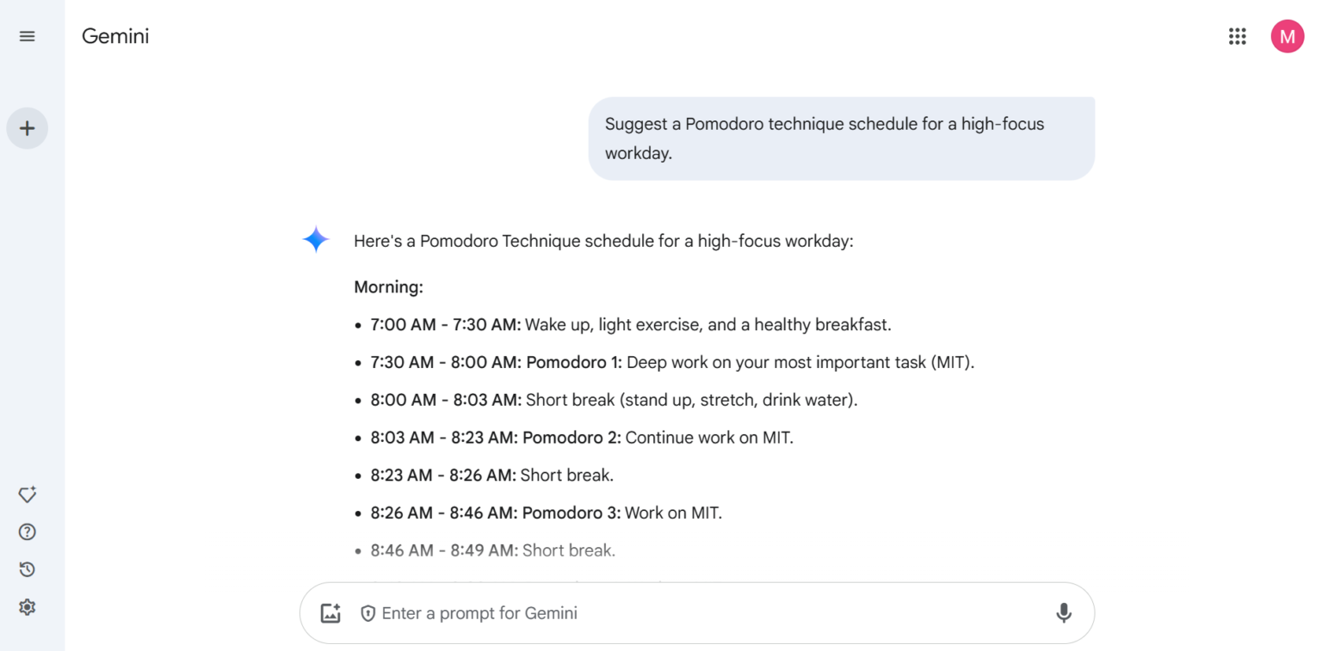This screenshot has height=651, width=1322.
Task: Click the account avatar labeled M
Action: coord(1287,36)
